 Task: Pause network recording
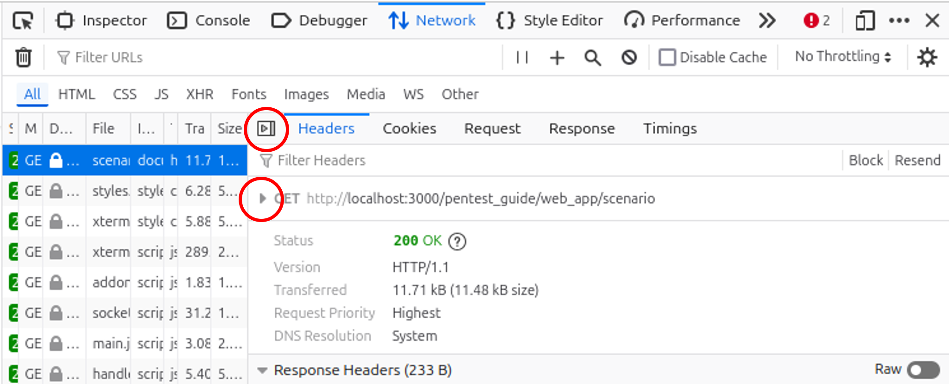[x=522, y=57]
